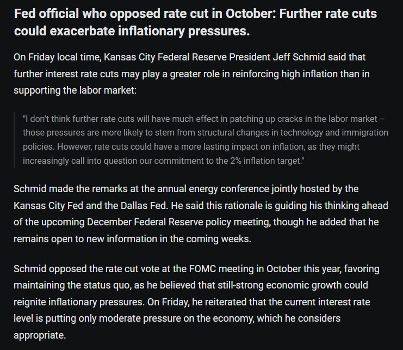Click "I don't think further rate cuts" quote opening
The height and width of the screenshot is (350, 403).
[x=80, y=118]
